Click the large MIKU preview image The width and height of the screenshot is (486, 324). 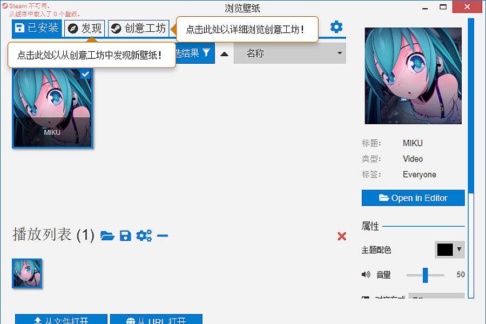(413, 76)
